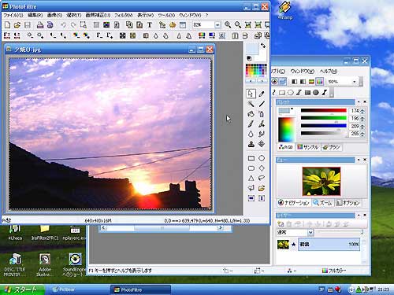Collapse the layer panel header arrow
This screenshot has height=295, width=394.
coord(359,215)
